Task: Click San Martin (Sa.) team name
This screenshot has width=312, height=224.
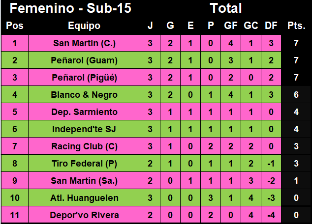Action: tap(84, 180)
